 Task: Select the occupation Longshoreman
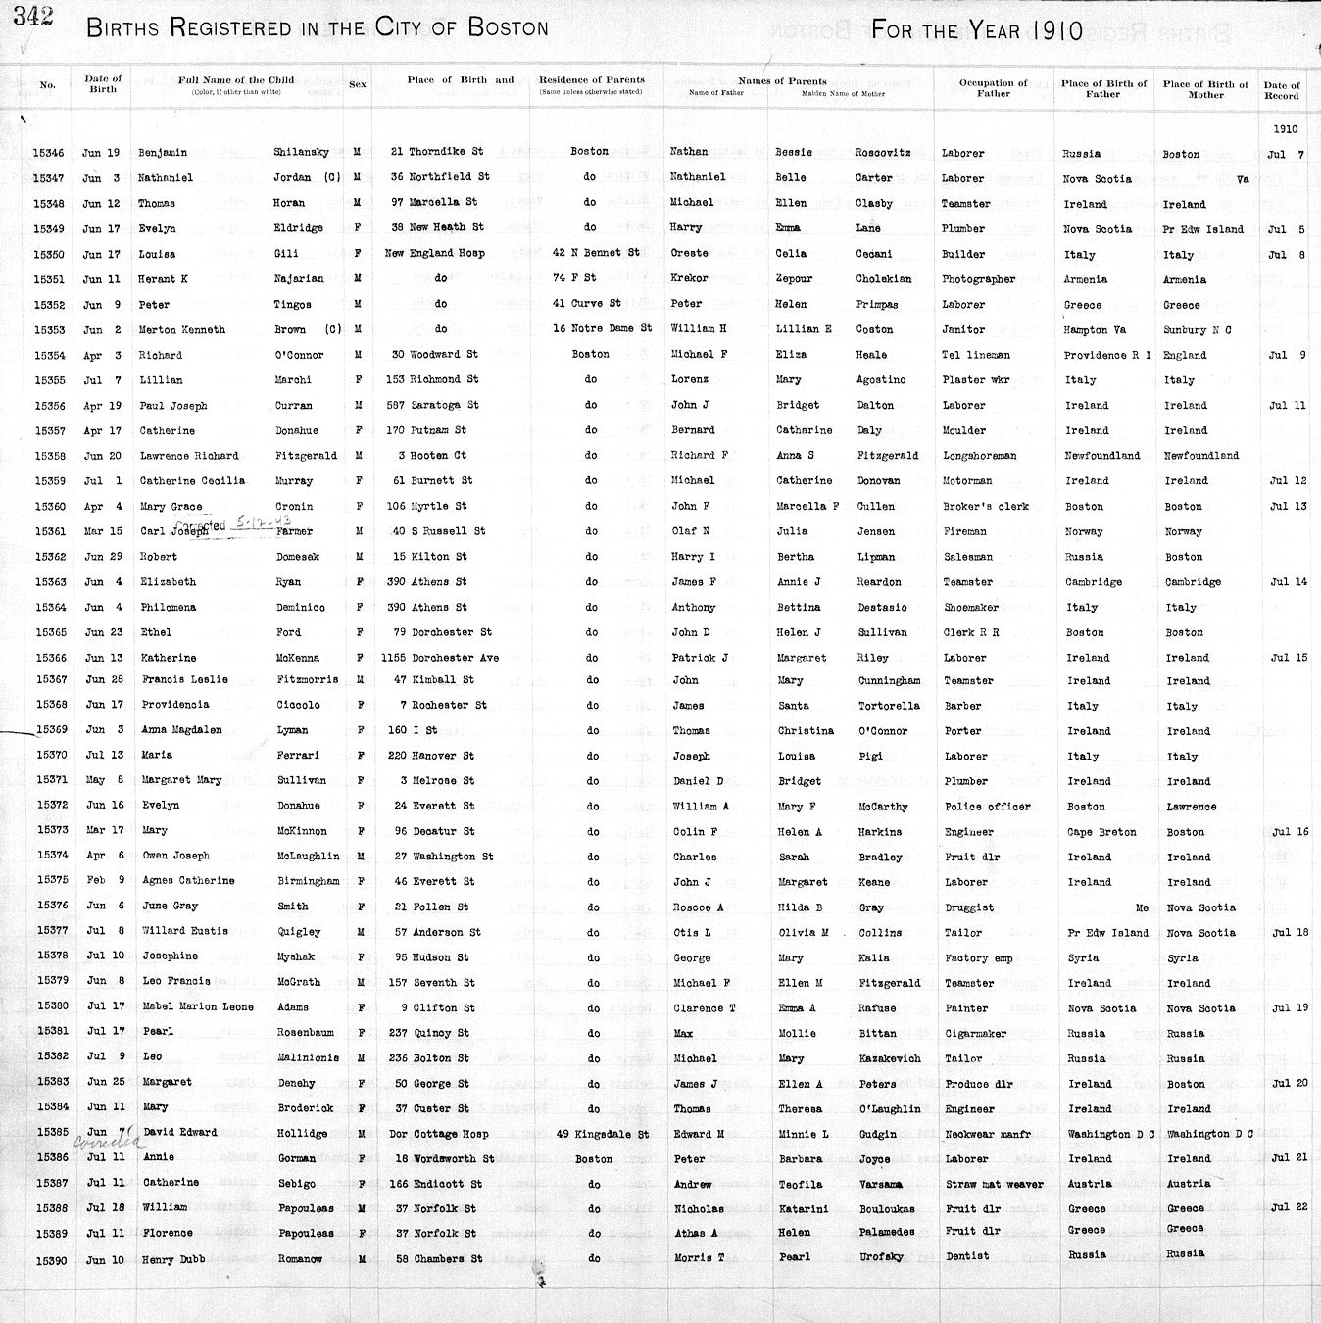tap(979, 456)
